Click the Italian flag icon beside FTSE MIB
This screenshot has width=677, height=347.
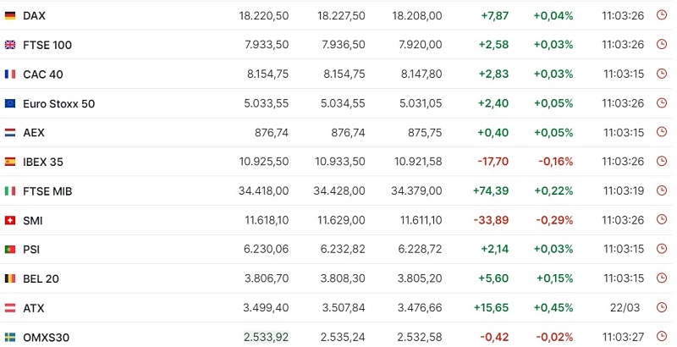point(10,190)
